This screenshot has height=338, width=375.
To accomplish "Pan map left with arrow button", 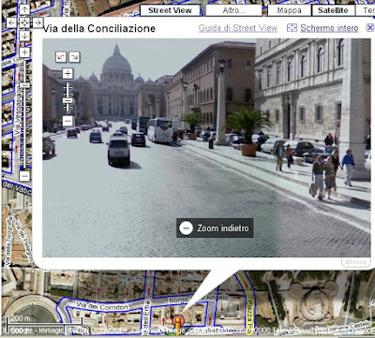I will [x=11, y=22].
